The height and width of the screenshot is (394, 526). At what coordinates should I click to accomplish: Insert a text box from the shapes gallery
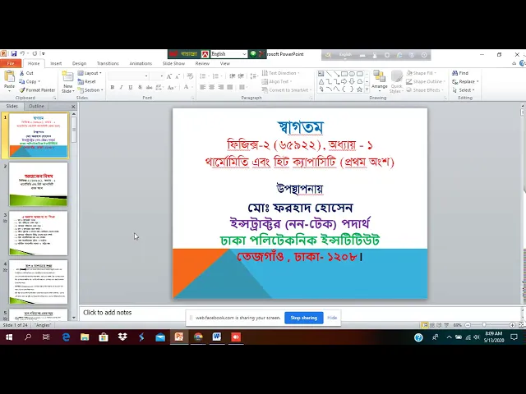point(321,74)
